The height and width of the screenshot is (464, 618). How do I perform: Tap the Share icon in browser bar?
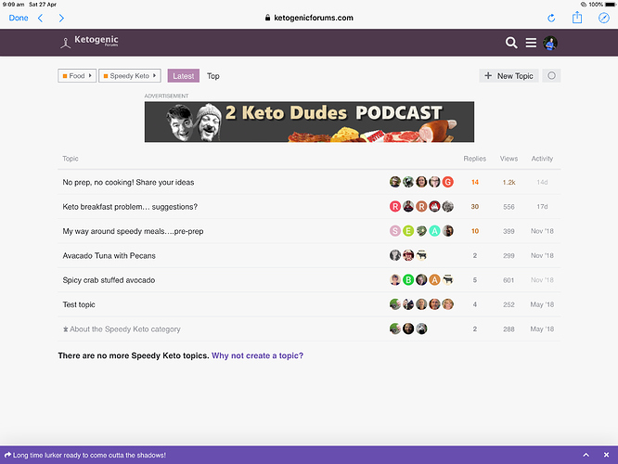577,18
